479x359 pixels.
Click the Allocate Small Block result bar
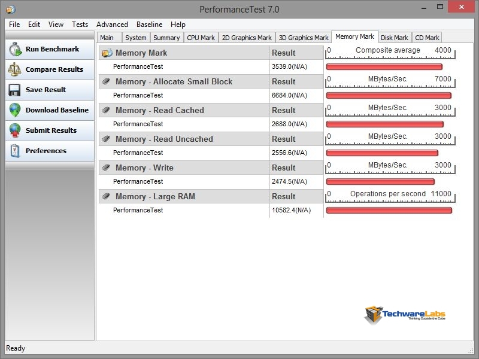tap(389, 95)
